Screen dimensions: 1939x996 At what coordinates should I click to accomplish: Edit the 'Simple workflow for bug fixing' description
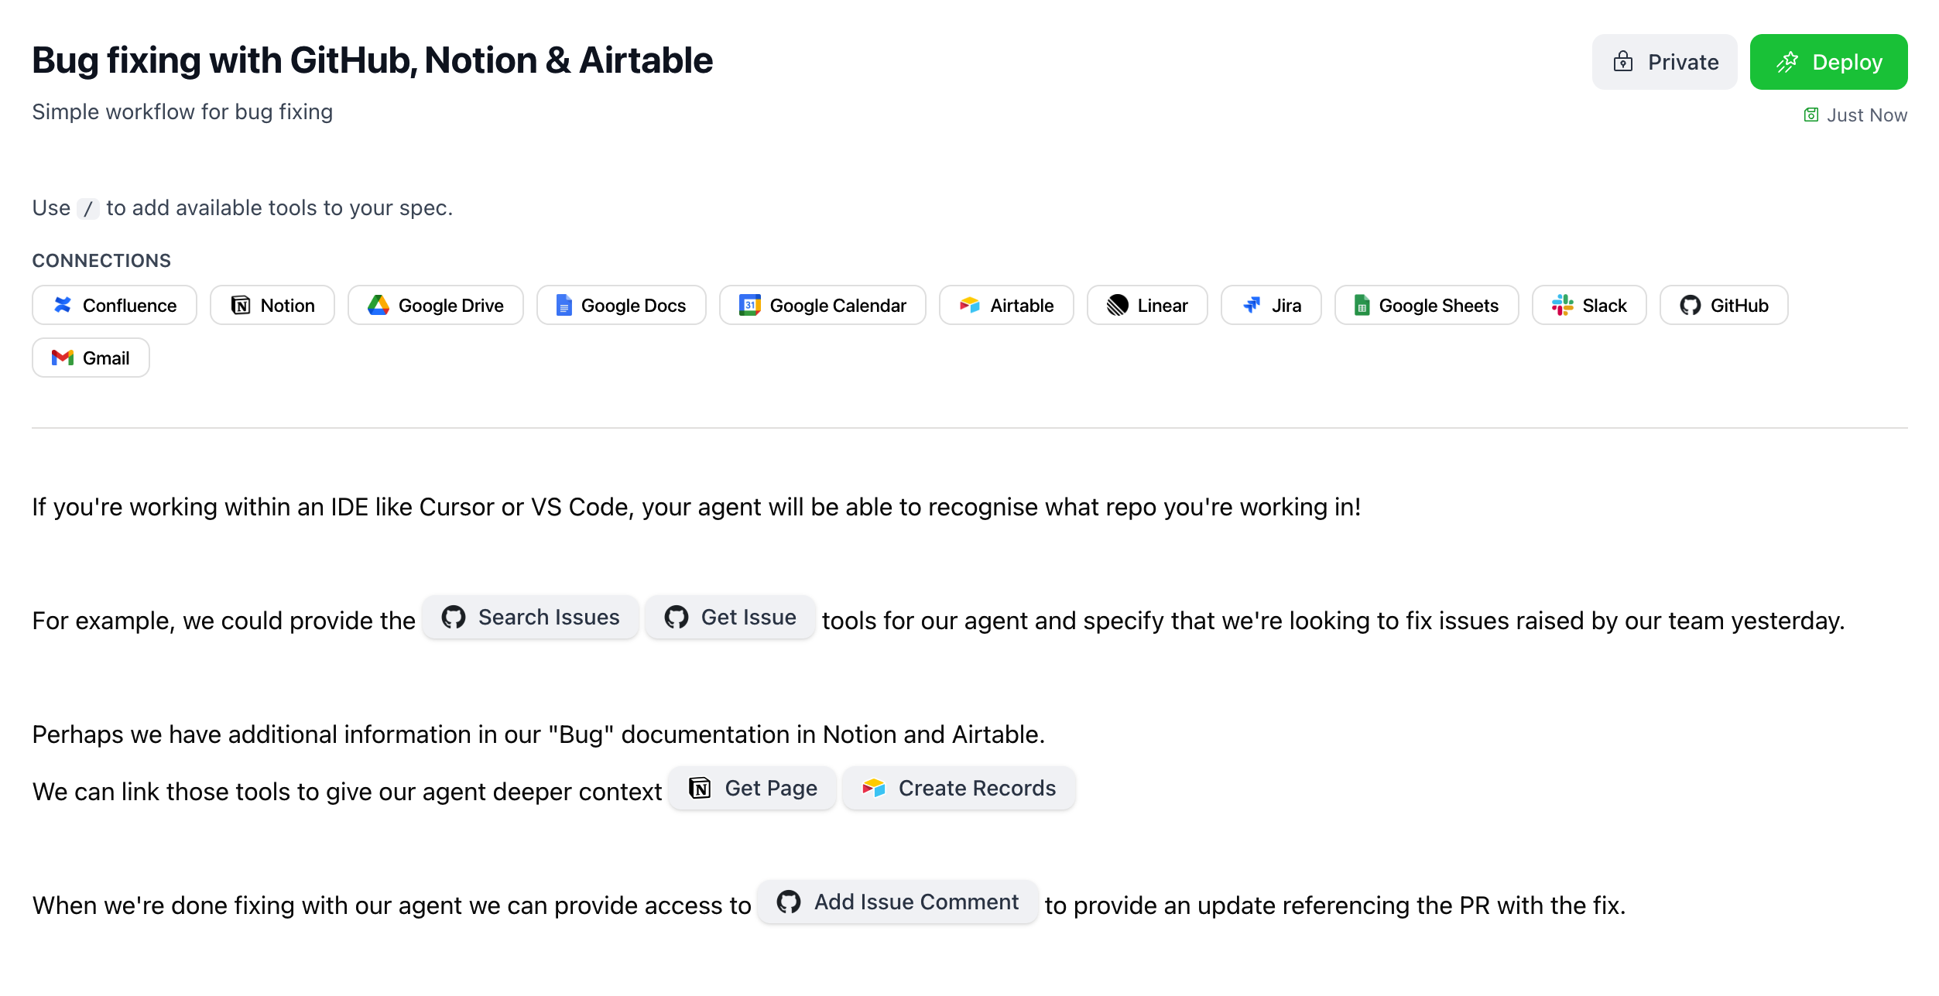tap(183, 112)
